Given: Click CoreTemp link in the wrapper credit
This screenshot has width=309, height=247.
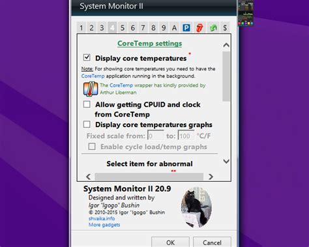Looking at the screenshot, I should 121,85.
